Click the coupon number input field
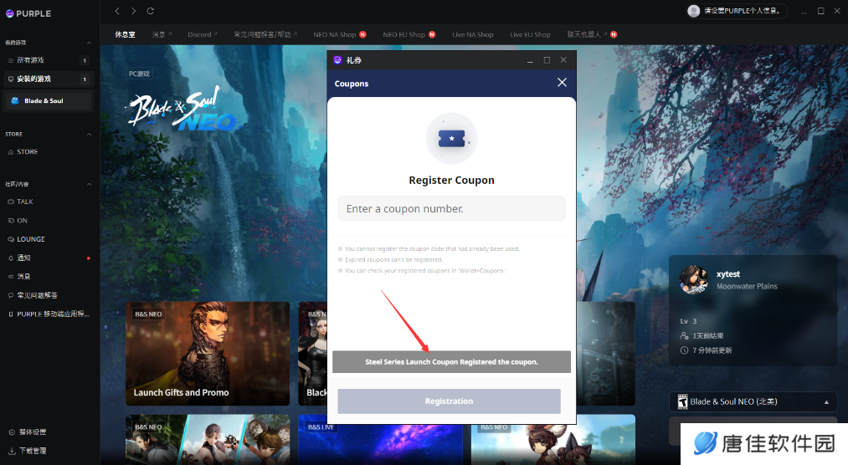The height and width of the screenshot is (465, 848). click(451, 208)
